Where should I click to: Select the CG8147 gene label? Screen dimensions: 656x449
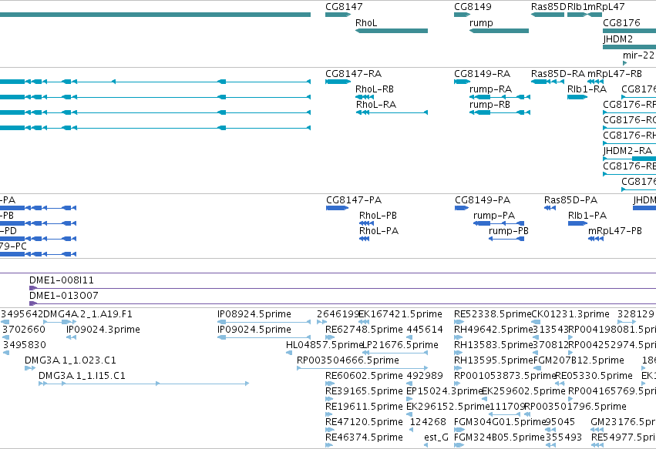click(x=344, y=7)
